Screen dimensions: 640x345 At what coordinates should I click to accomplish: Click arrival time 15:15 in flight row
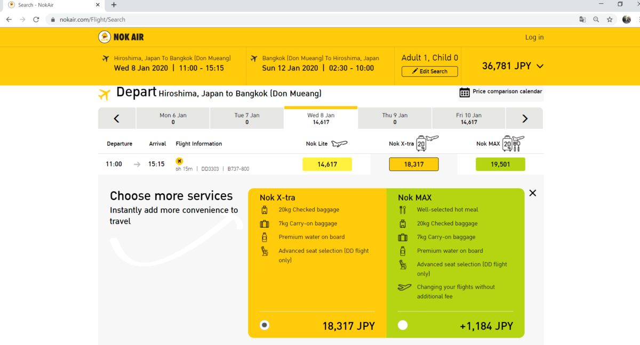tap(156, 164)
